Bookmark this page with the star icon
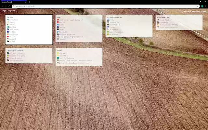Screen dimensions: 208x130 click(198, 6)
